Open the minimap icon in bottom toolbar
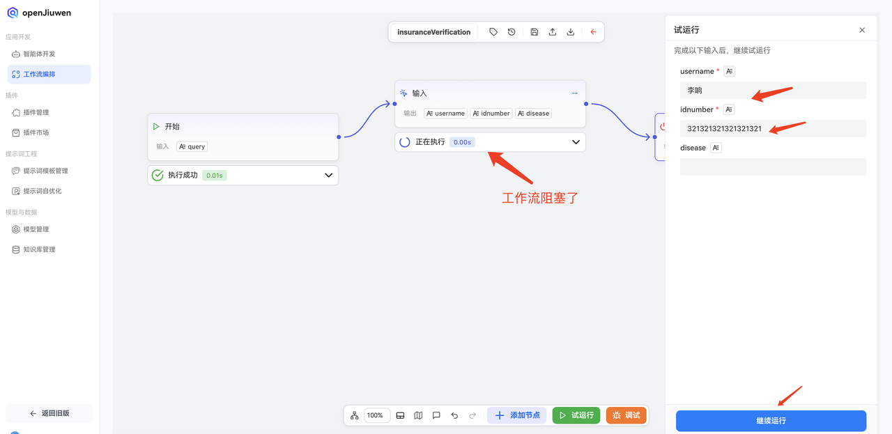Screen dimensions: 892x434 point(418,414)
